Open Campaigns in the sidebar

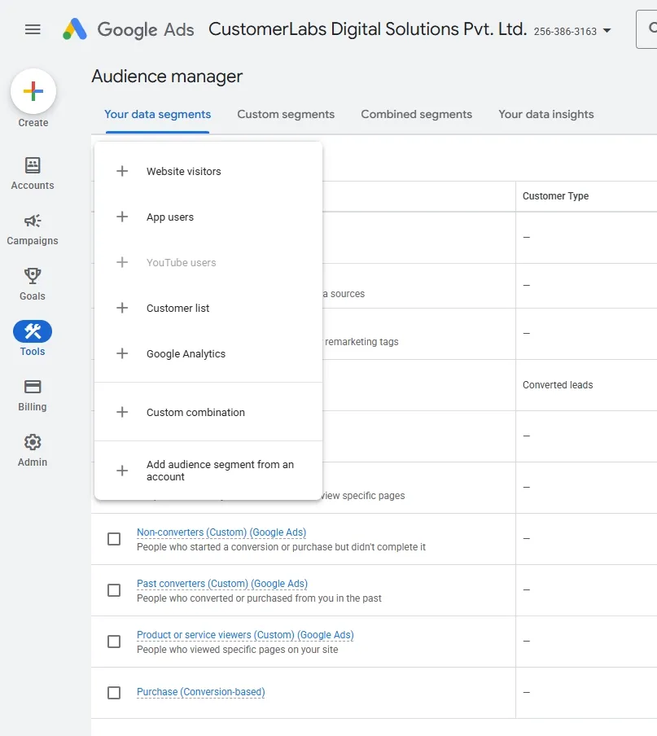pos(33,229)
